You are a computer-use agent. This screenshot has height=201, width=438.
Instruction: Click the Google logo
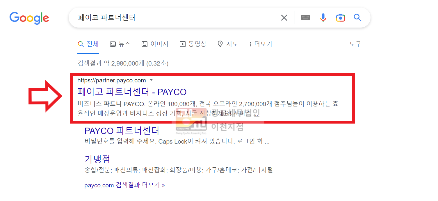(x=29, y=18)
